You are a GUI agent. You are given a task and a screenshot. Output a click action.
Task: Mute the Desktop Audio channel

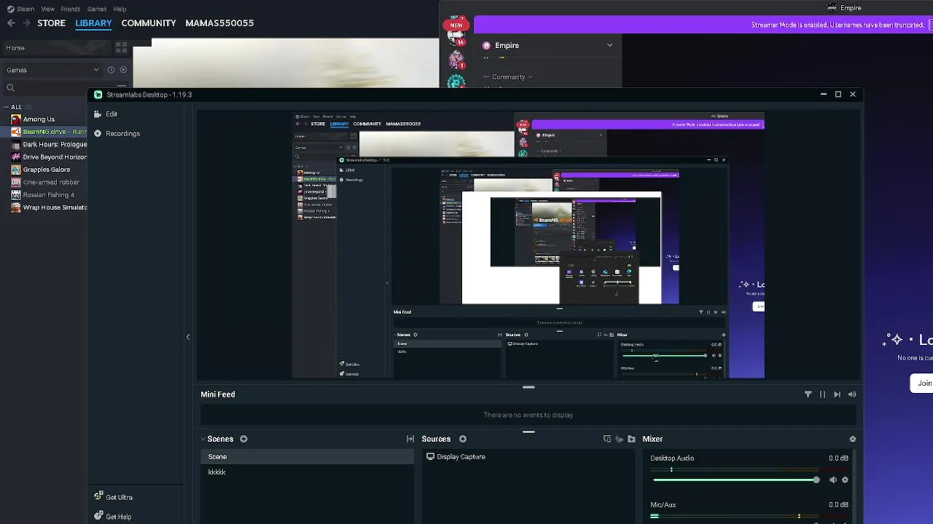[833, 480]
